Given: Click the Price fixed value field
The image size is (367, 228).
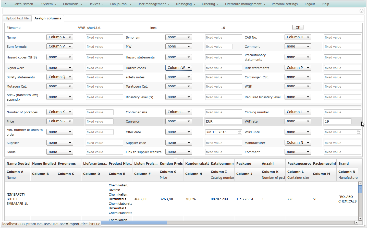Looking at the screenshot, I should 100,121.
